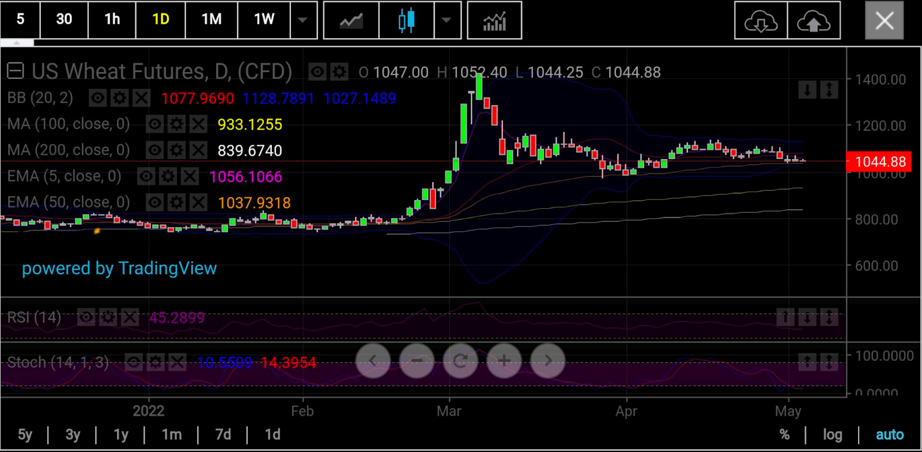Screen dimensions: 922x452
Task: Hide the EMA (50, close, 0) line
Action: click(154, 202)
